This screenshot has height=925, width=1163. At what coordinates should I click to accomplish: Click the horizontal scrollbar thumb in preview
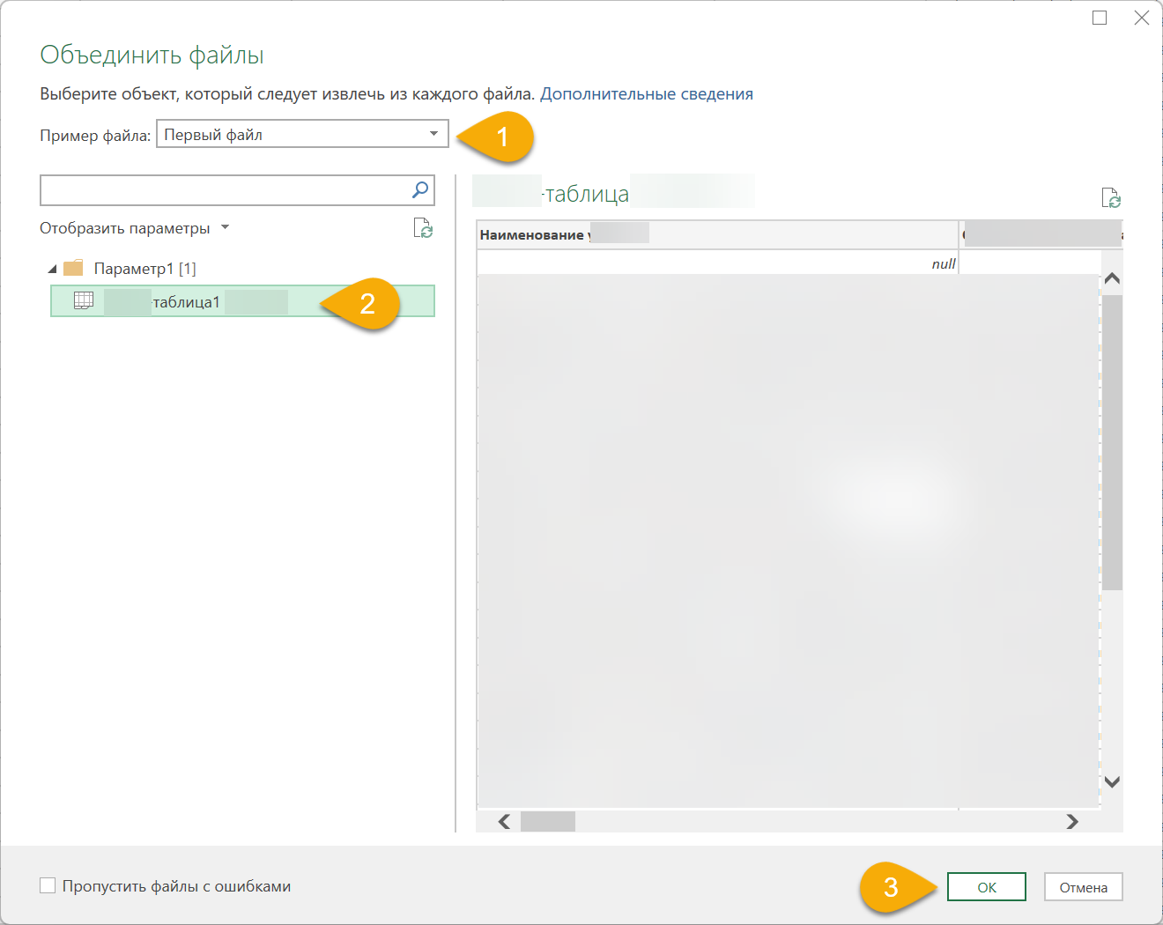coord(547,821)
